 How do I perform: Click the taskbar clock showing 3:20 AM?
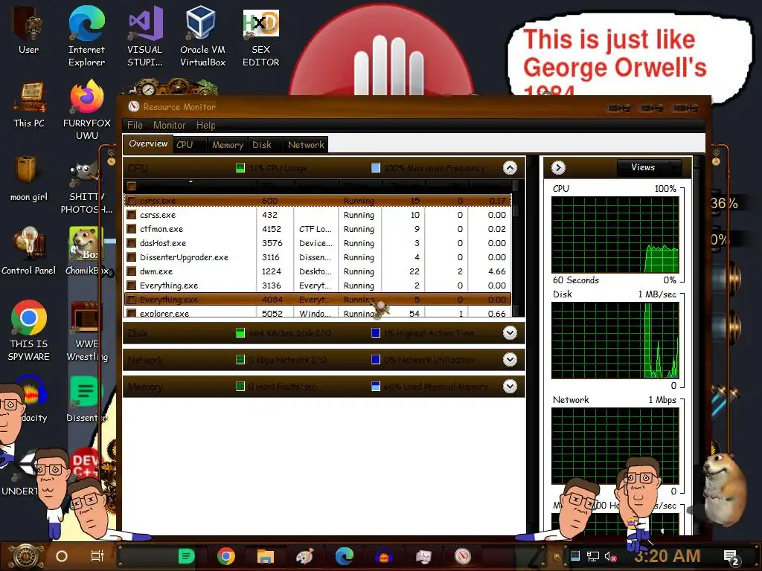(x=667, y=556)
